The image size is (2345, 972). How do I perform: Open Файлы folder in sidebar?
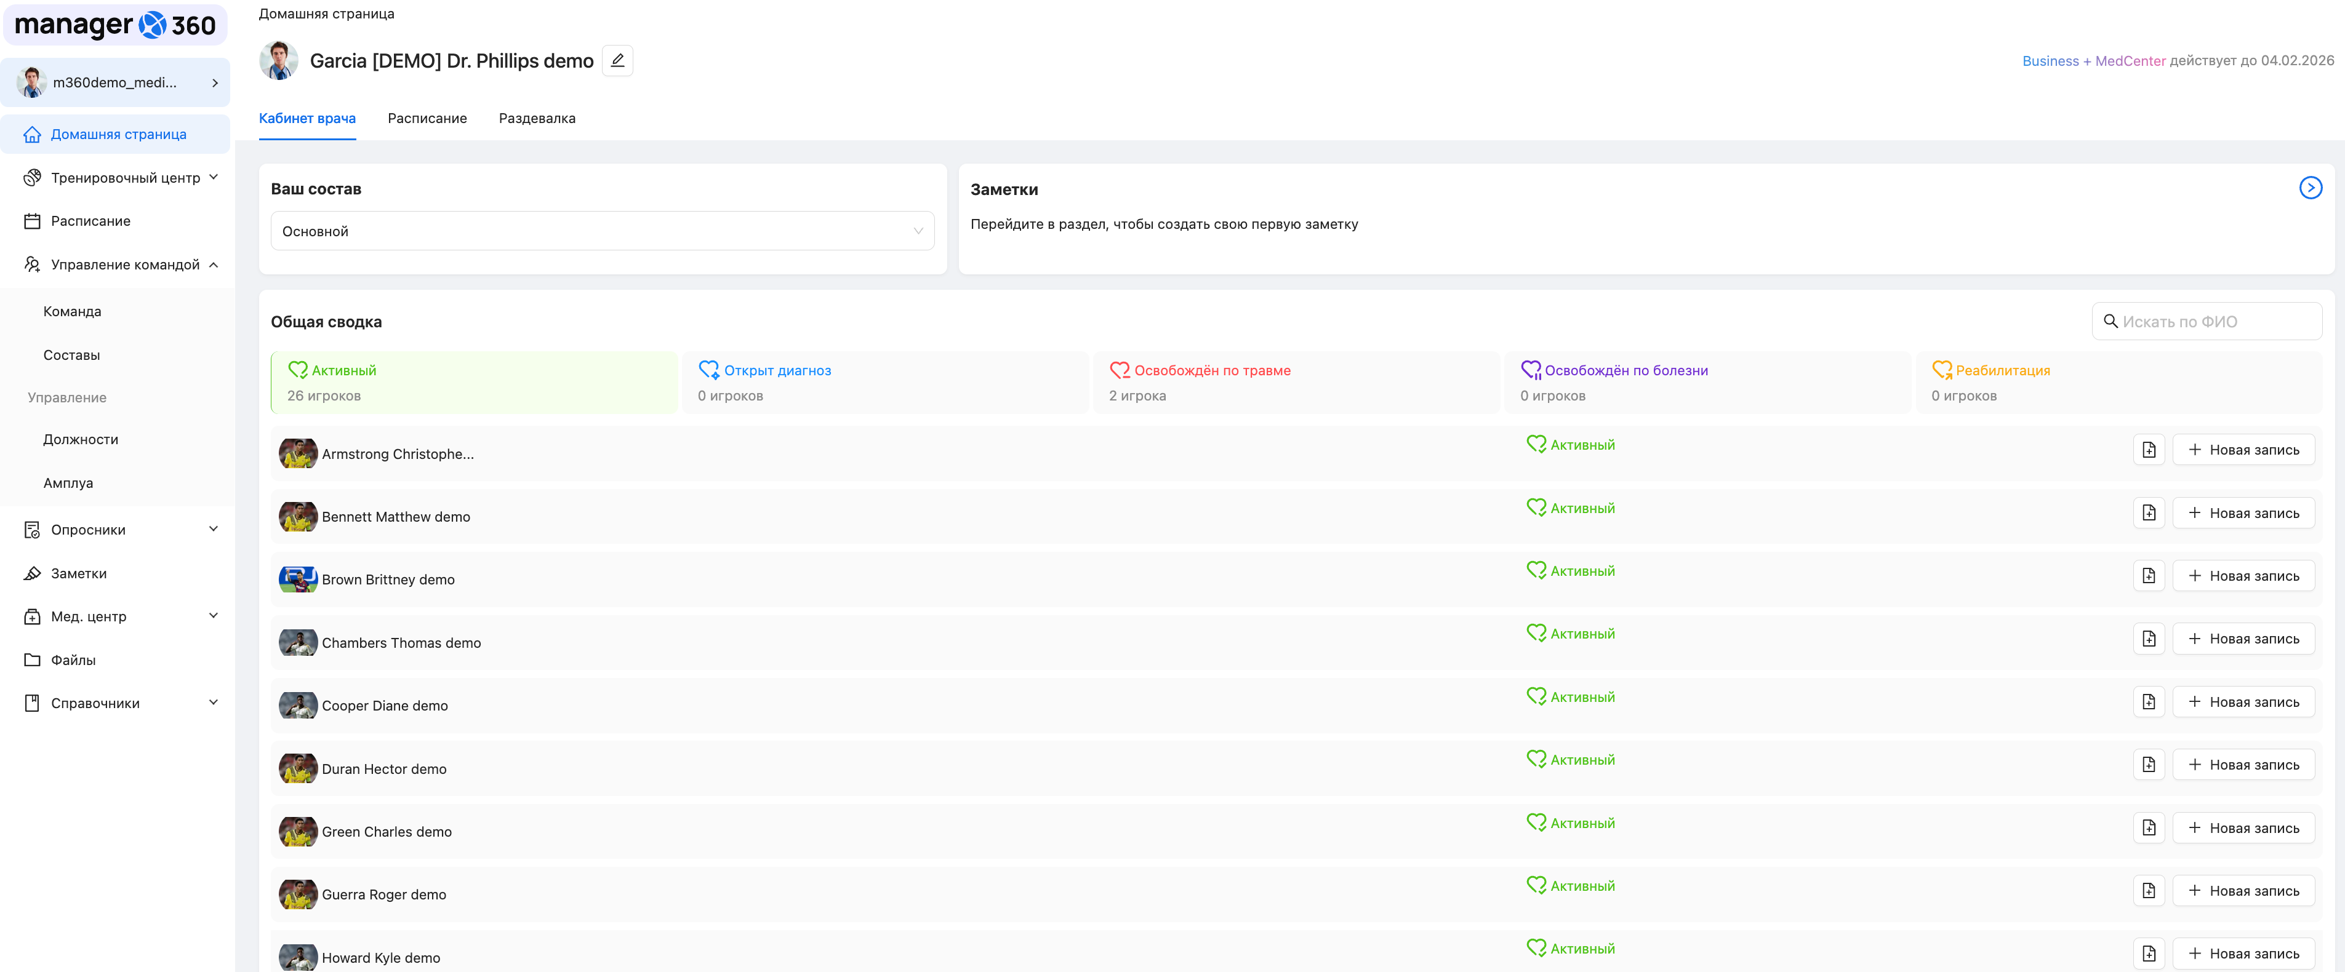tap(73, 660)
